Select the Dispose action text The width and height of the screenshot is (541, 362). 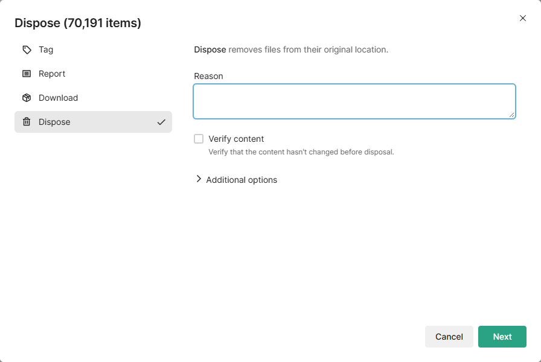coord(54,122)
